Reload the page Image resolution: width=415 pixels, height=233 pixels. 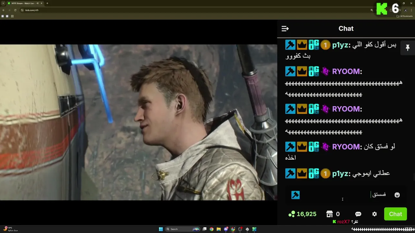click(15, 10)
